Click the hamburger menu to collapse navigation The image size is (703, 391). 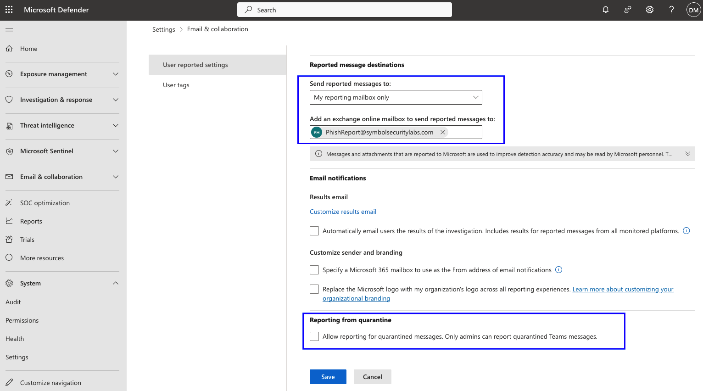(9, 30)
